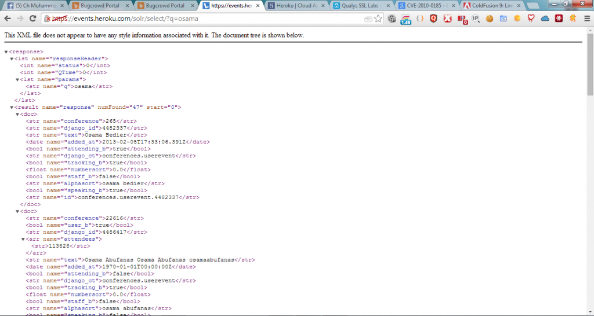Image resolution: width=594 pixels, height=316 pixels.
Task: Open the rainbow extension showing 1.48
Action: tap(405, 19)
